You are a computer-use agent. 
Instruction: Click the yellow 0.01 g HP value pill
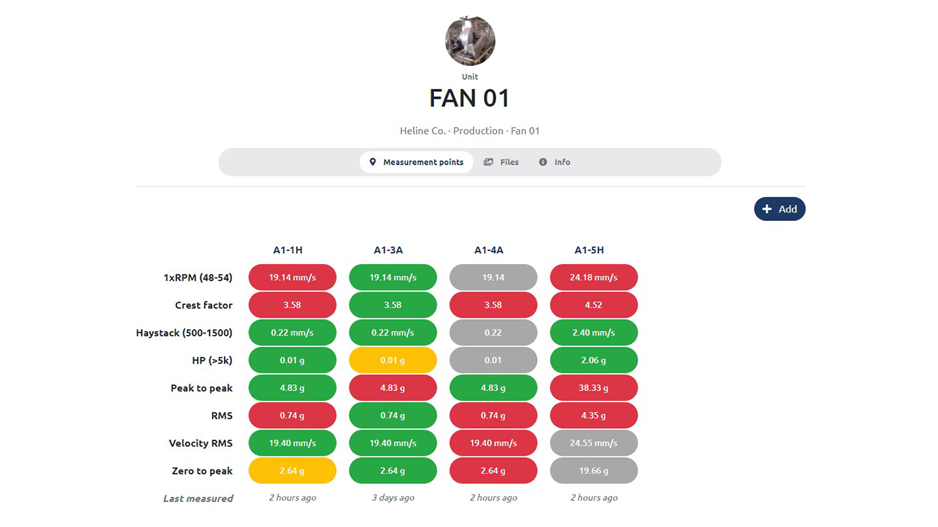(x=393, y=360)
